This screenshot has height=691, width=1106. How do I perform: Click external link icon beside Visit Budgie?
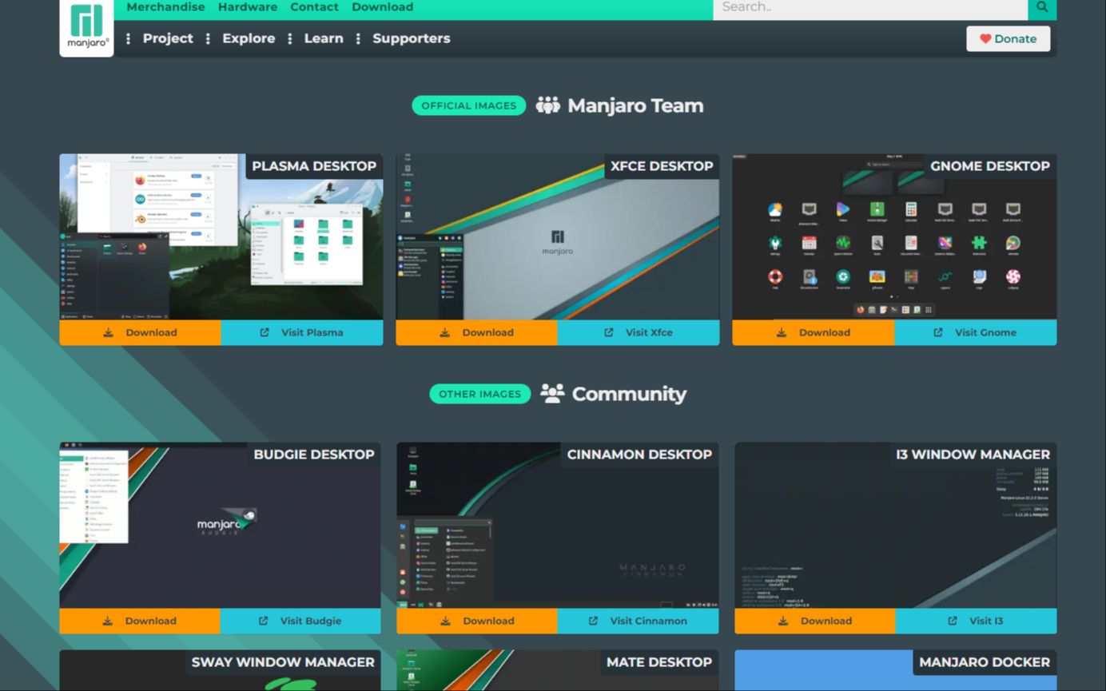point(264,621)
